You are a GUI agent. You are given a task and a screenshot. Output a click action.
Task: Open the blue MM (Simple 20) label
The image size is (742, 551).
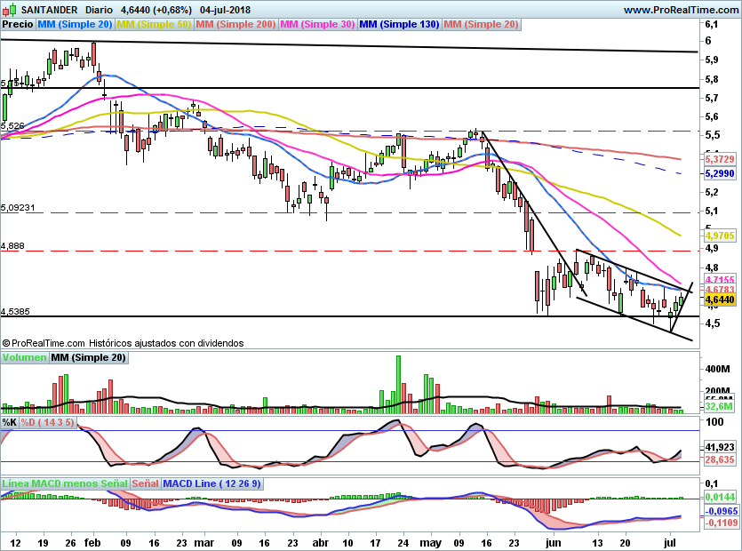coord(75,24)
